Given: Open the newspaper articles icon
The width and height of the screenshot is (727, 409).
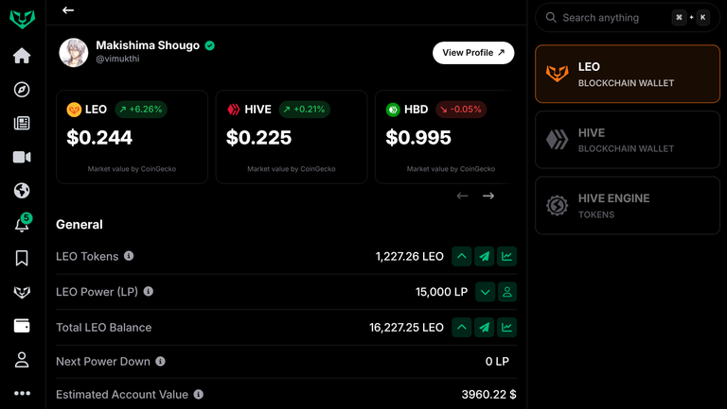Looking at the screenshot, I should tap(22, 123).
